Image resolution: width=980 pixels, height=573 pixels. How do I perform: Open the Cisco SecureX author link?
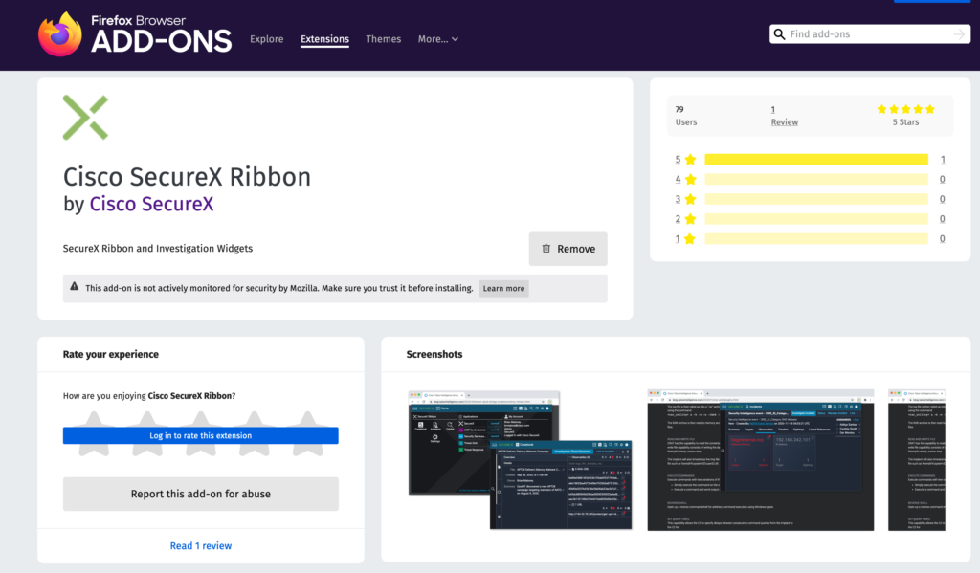[151, 204]
